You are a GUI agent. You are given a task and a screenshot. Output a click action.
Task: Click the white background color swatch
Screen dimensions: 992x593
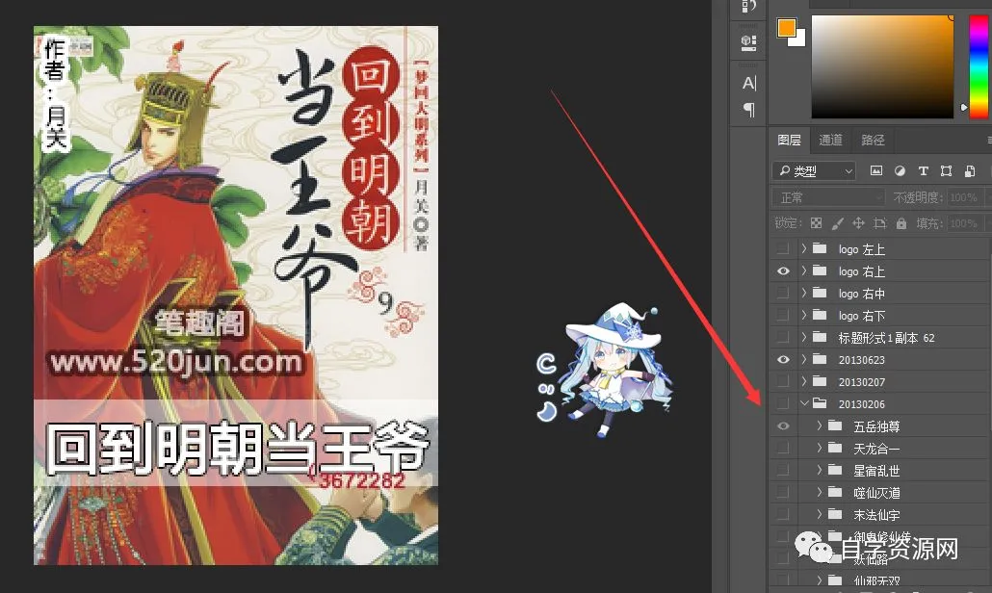pos(799,39)
